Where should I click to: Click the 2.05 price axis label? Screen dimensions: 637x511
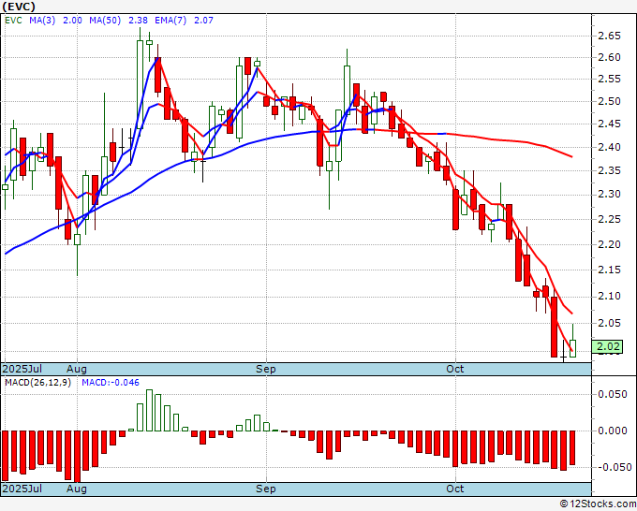[610, 324]
